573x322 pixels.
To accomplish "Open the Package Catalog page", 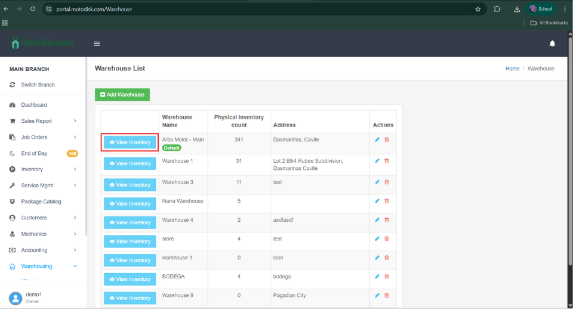I will click(x=41, y=202).
